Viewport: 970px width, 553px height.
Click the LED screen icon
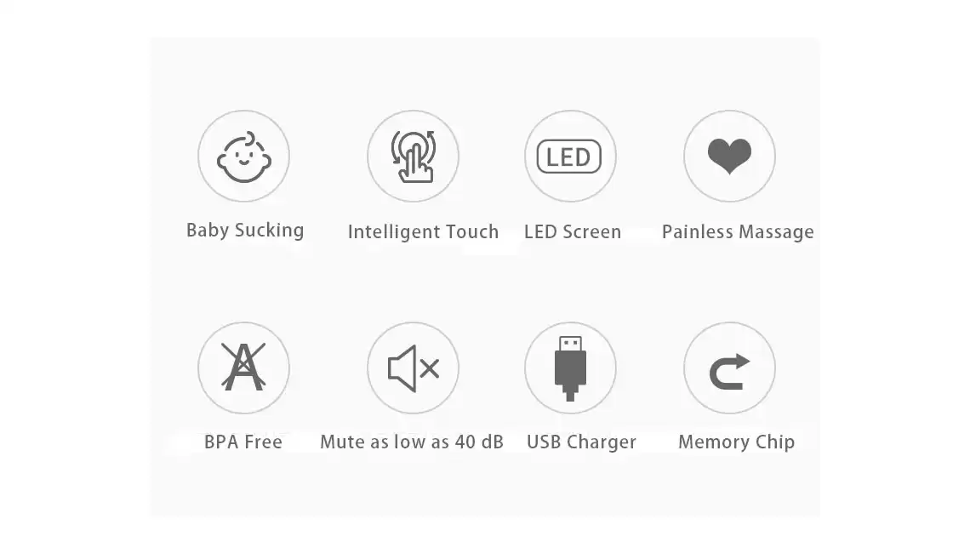pyautogui.click(x=570, y=157)
